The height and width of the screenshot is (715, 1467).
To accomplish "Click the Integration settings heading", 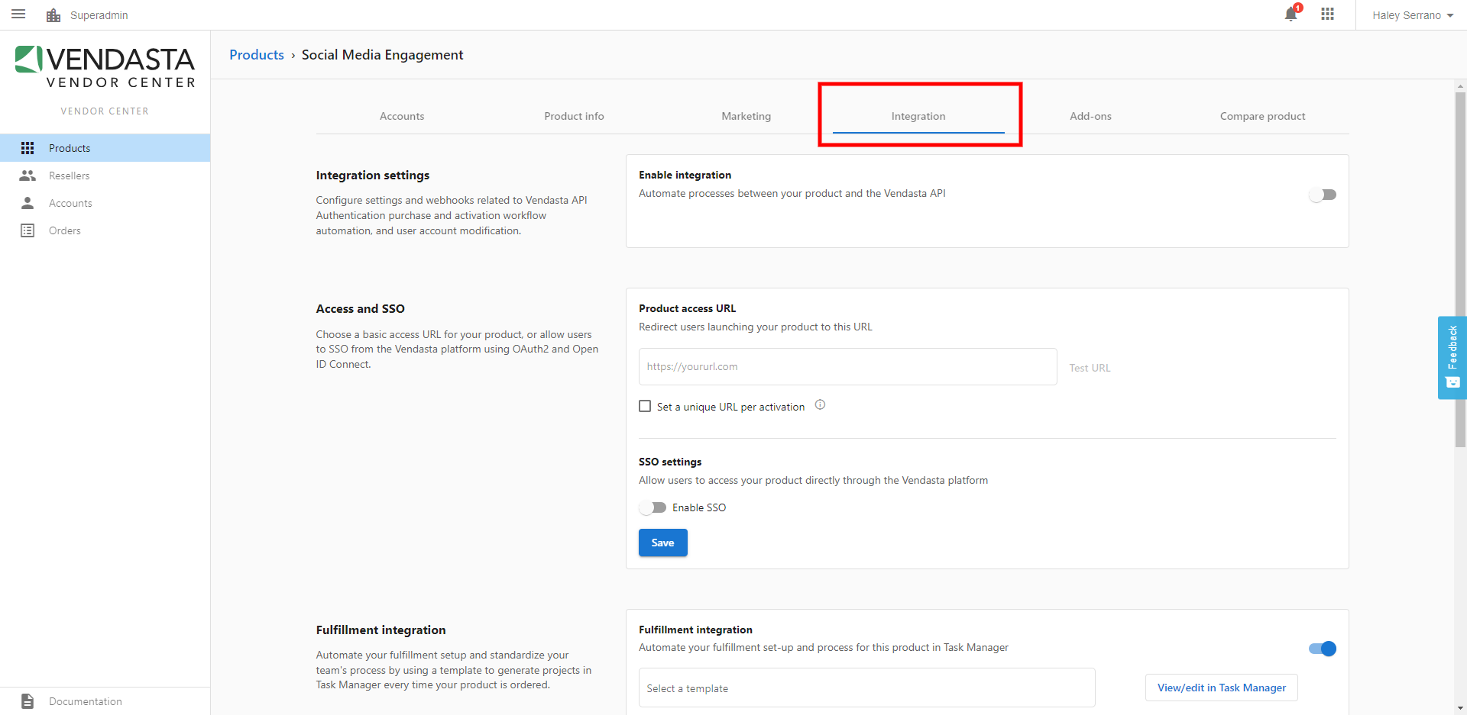I will tap(373, 176).
